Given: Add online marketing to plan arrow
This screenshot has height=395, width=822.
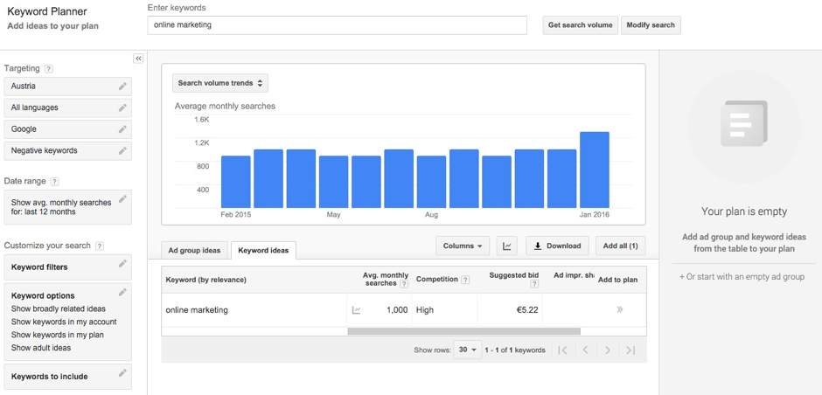Looking at the screenshot, I should click(x=620, y=309).
